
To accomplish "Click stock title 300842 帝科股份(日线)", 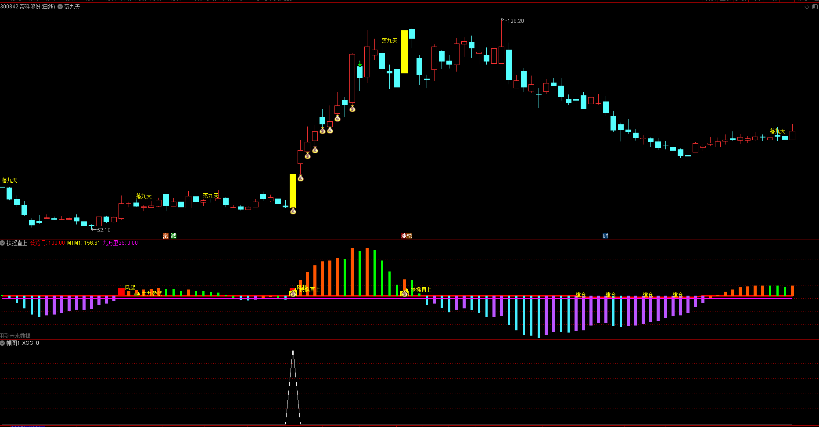I will coord(28,7).
